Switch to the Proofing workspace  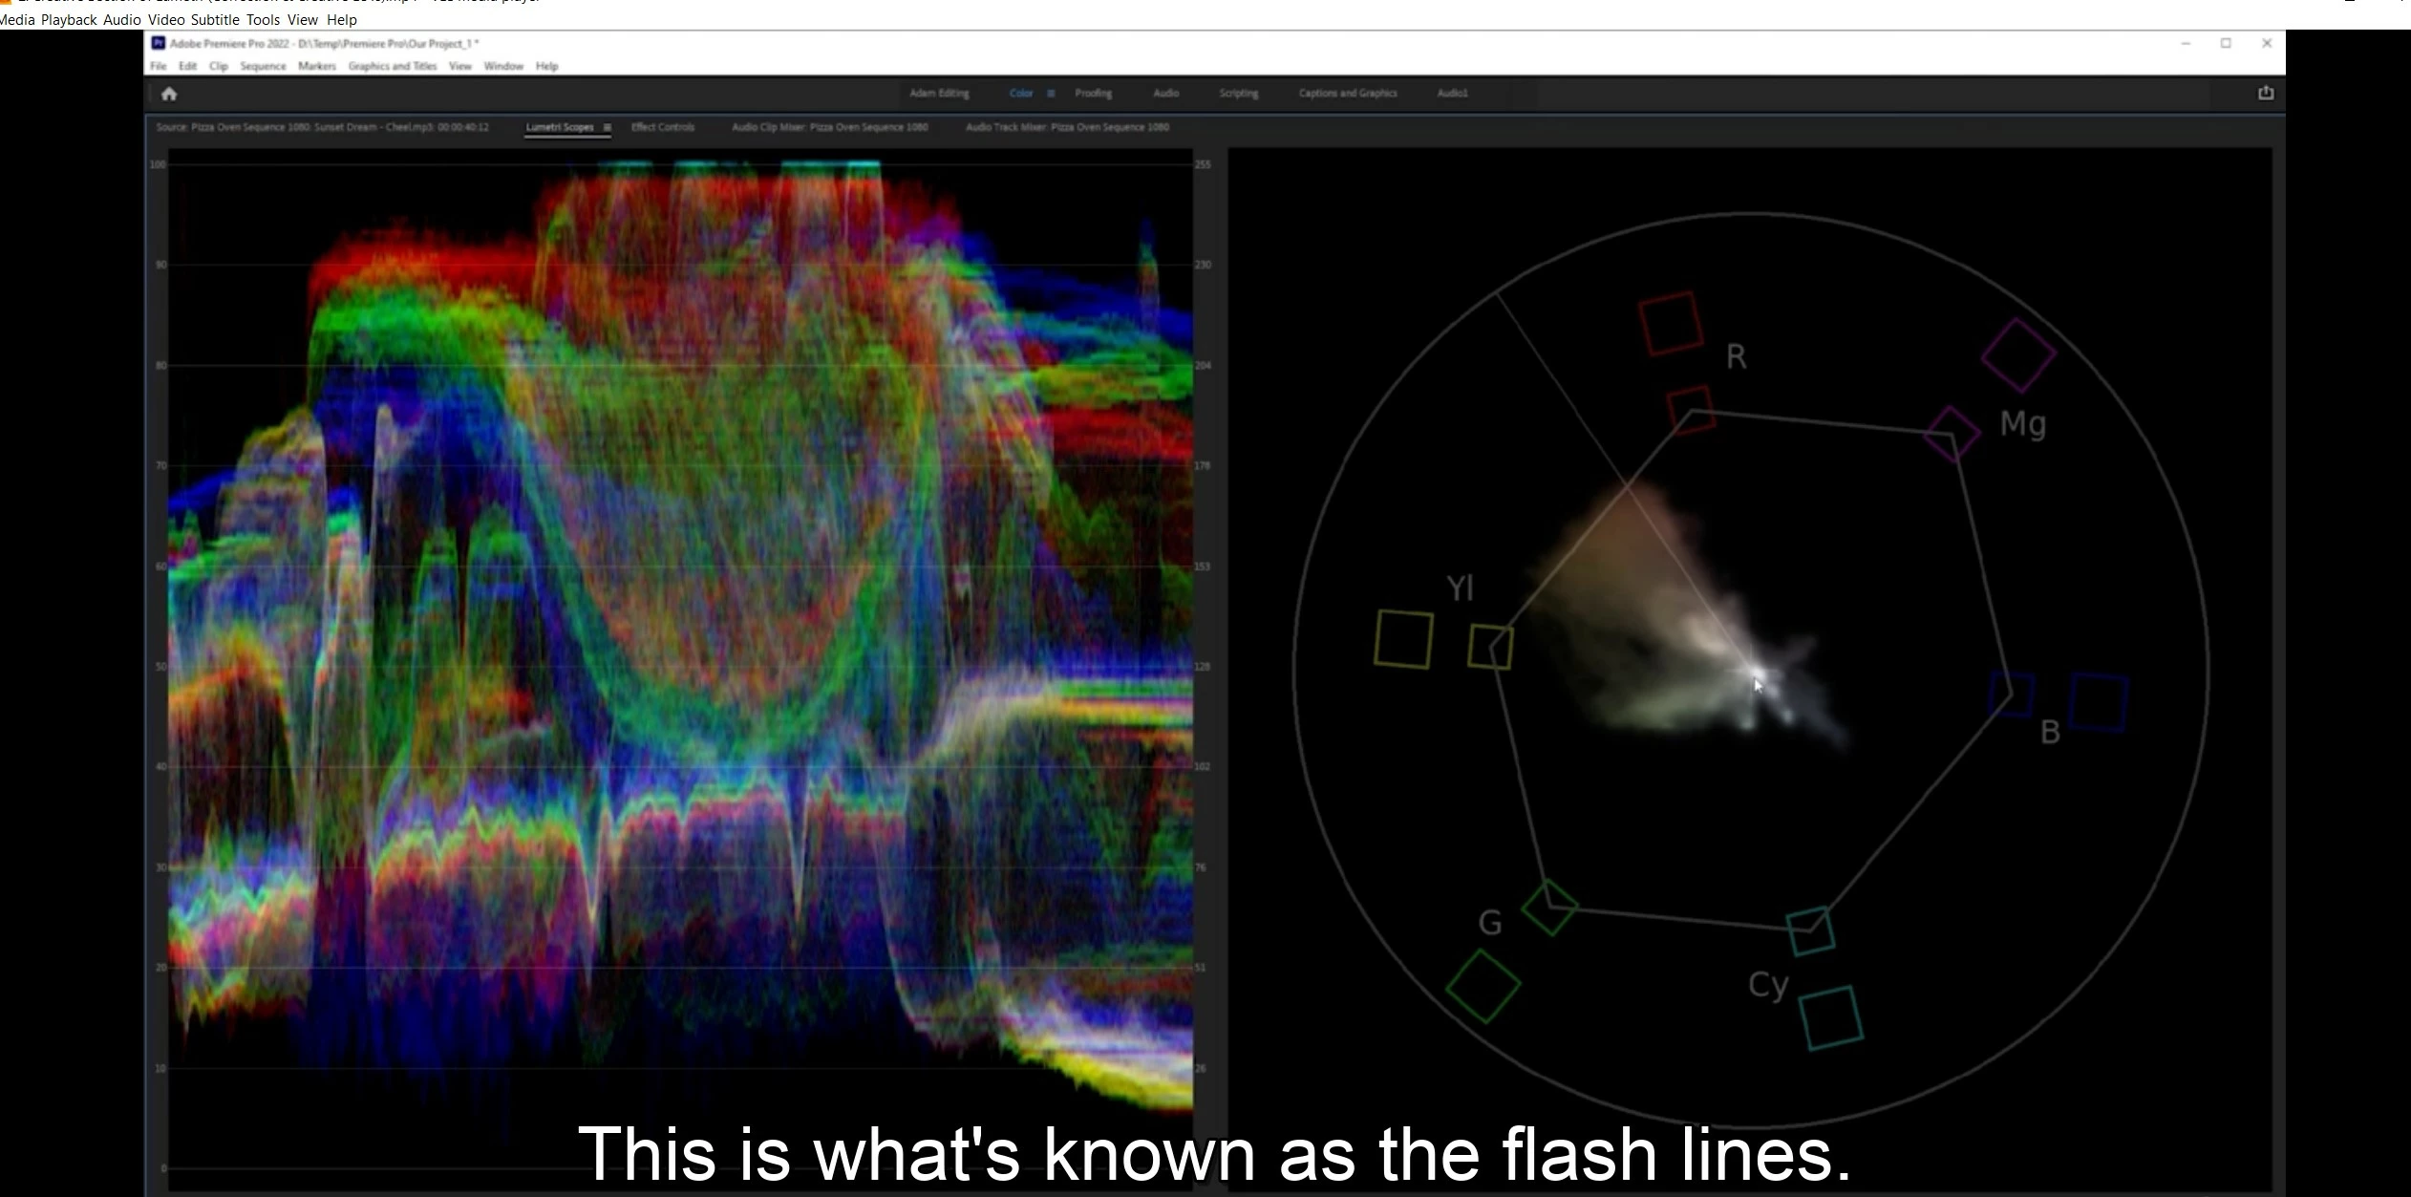point(1093,94)
